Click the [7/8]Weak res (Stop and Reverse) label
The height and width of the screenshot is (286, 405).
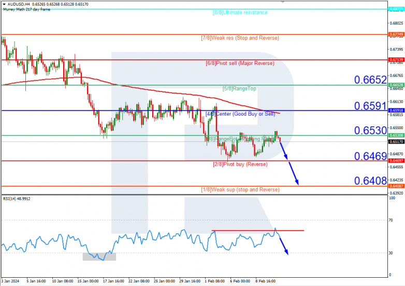pos(240,38)
